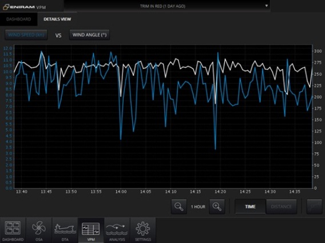
Task: Click the 14:00 time axis label
Action: (x=121, y=192)
